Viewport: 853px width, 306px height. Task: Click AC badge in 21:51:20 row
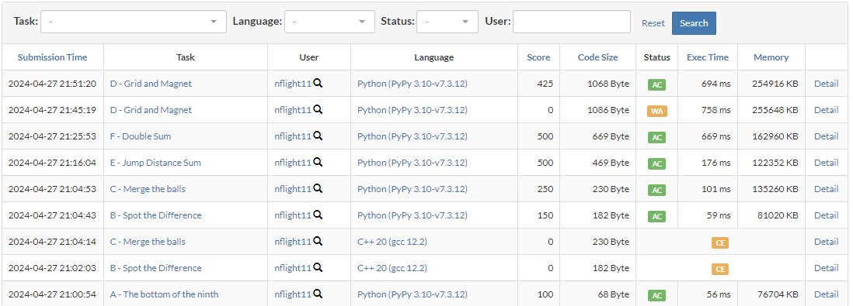(656, 84)
